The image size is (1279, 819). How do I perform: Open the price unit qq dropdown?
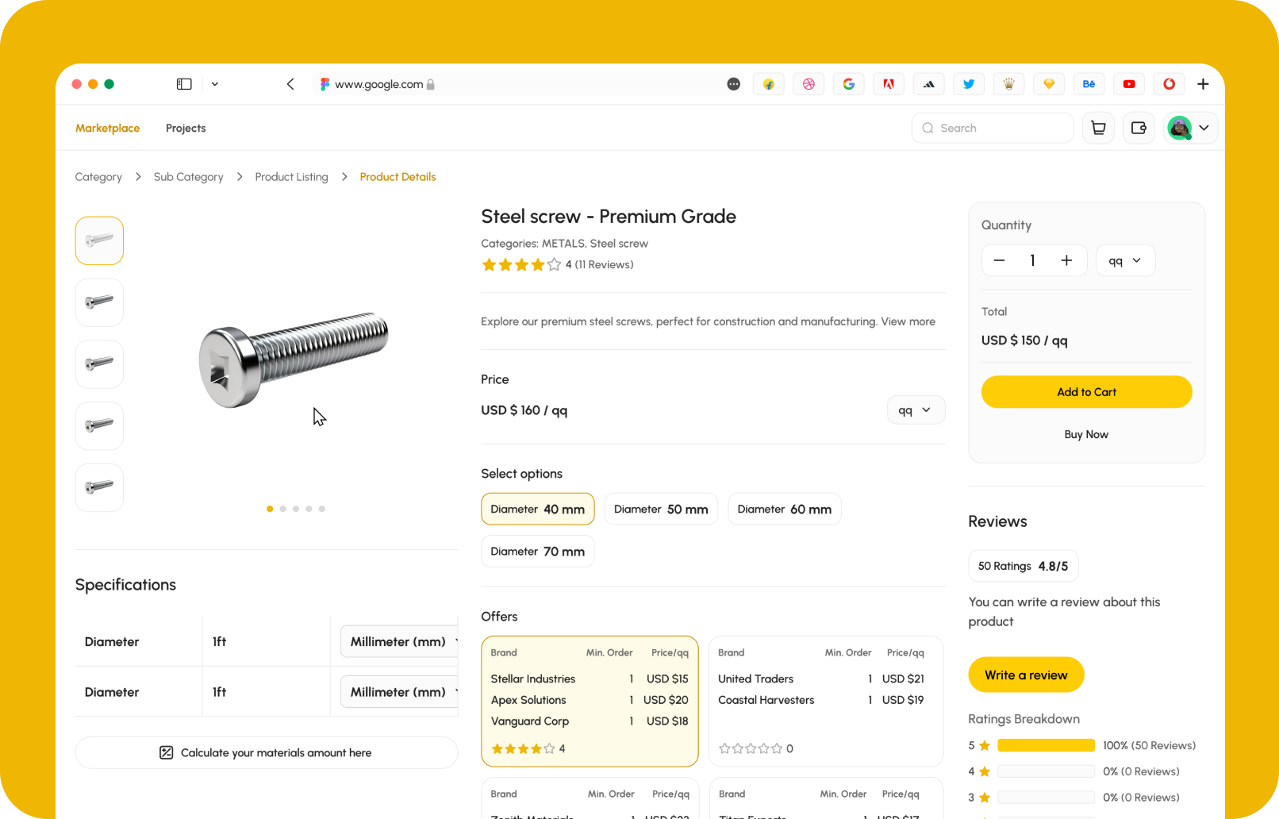(x=915, y=410)
